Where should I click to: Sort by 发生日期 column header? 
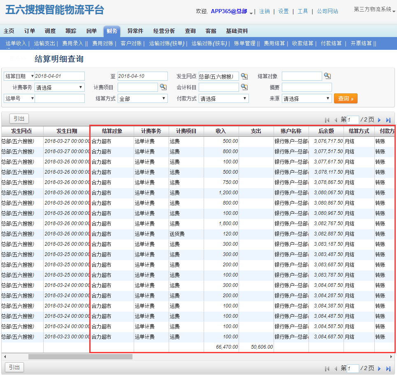pos(67,131)
